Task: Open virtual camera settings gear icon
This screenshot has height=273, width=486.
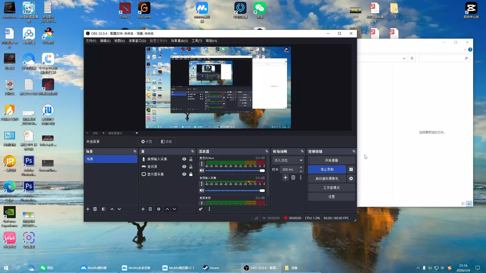Action: [x=351, y=178]
